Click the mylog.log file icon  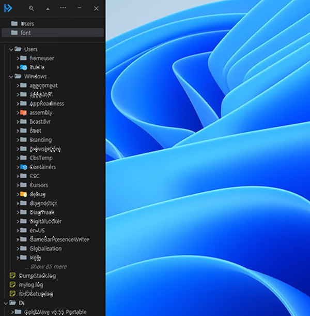[x=12, y=284]
